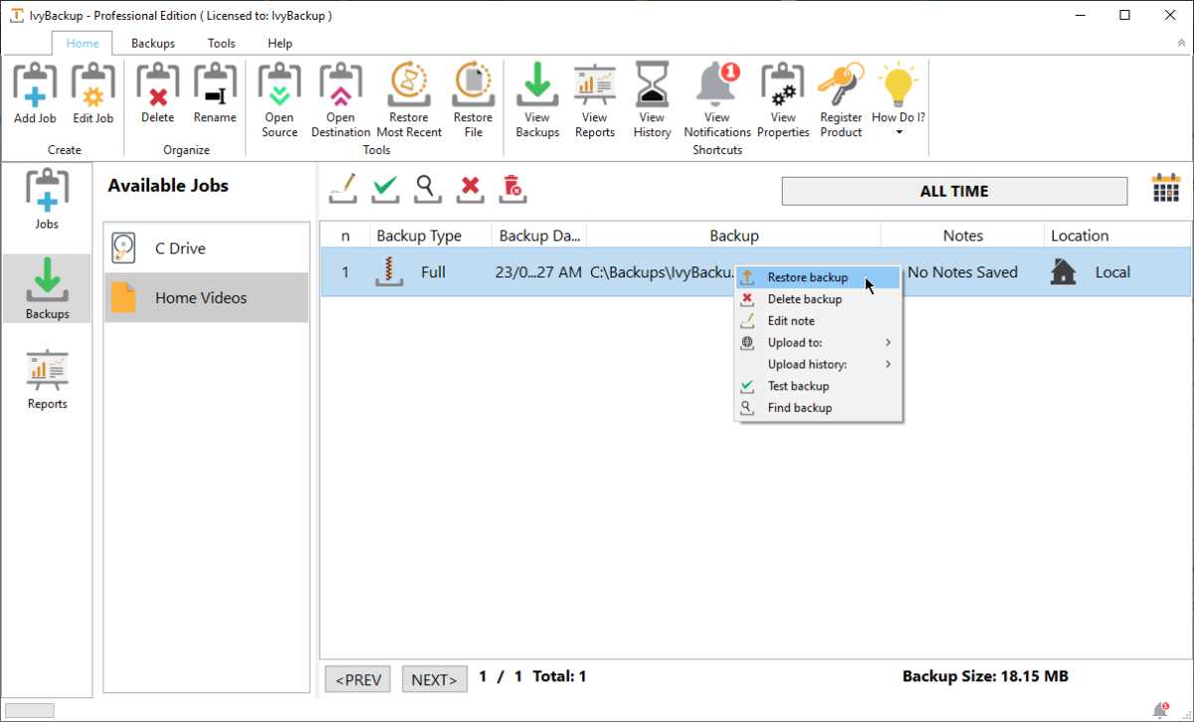Switch to the Tools menu tab

(221, 43)
